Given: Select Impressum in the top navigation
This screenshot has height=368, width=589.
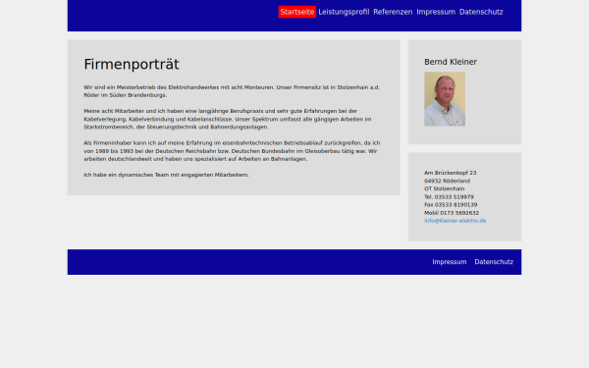Looking at the screenshot, I should pyautogui.click(x=436, y=12).
